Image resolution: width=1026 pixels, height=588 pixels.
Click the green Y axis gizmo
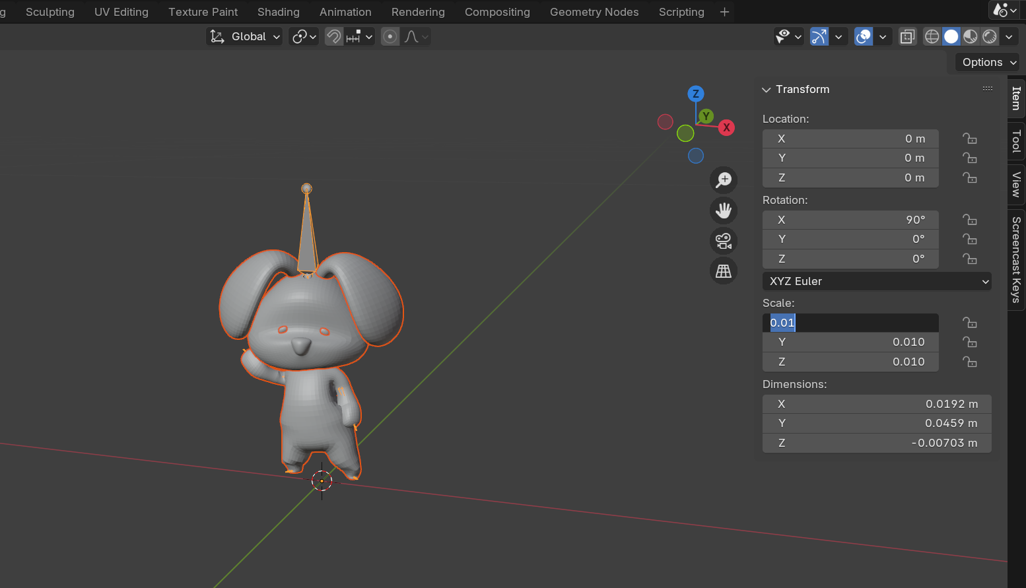point(706,116)
